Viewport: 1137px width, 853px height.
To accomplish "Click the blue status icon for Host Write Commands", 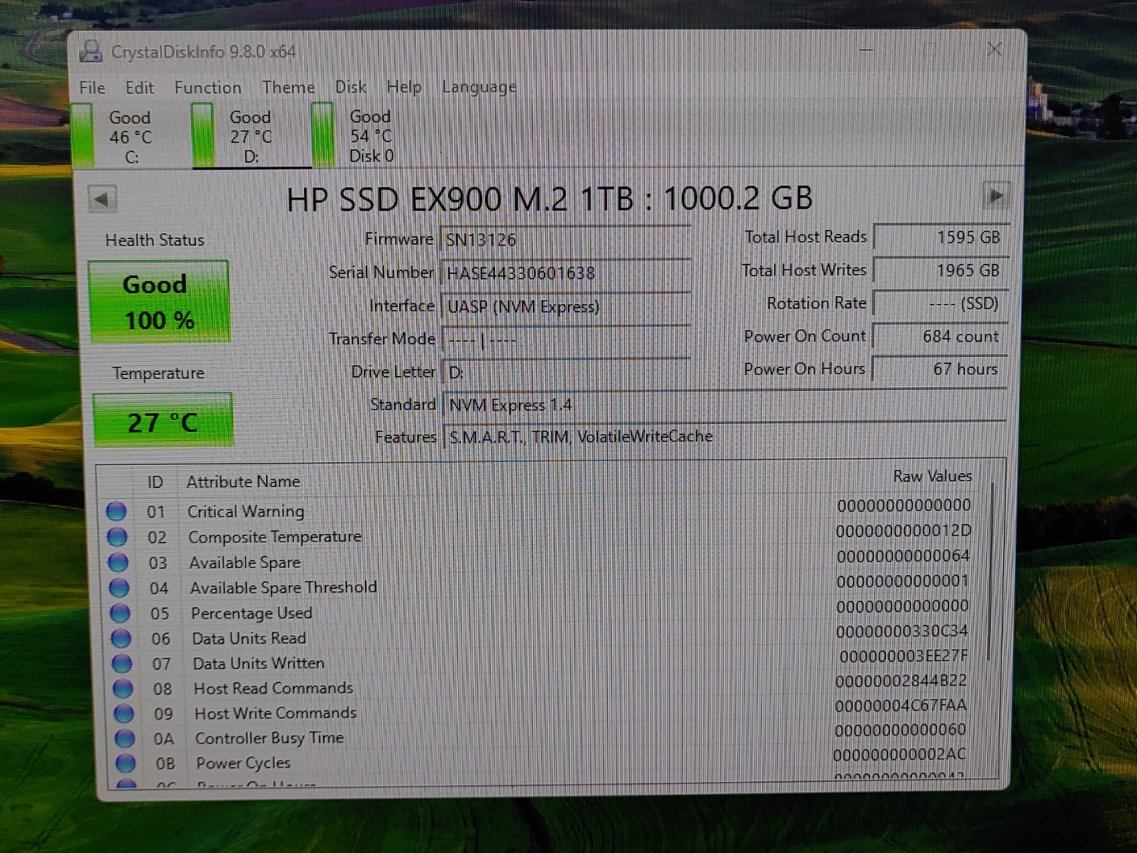I will pyautogui.click(x=124, y=714).
